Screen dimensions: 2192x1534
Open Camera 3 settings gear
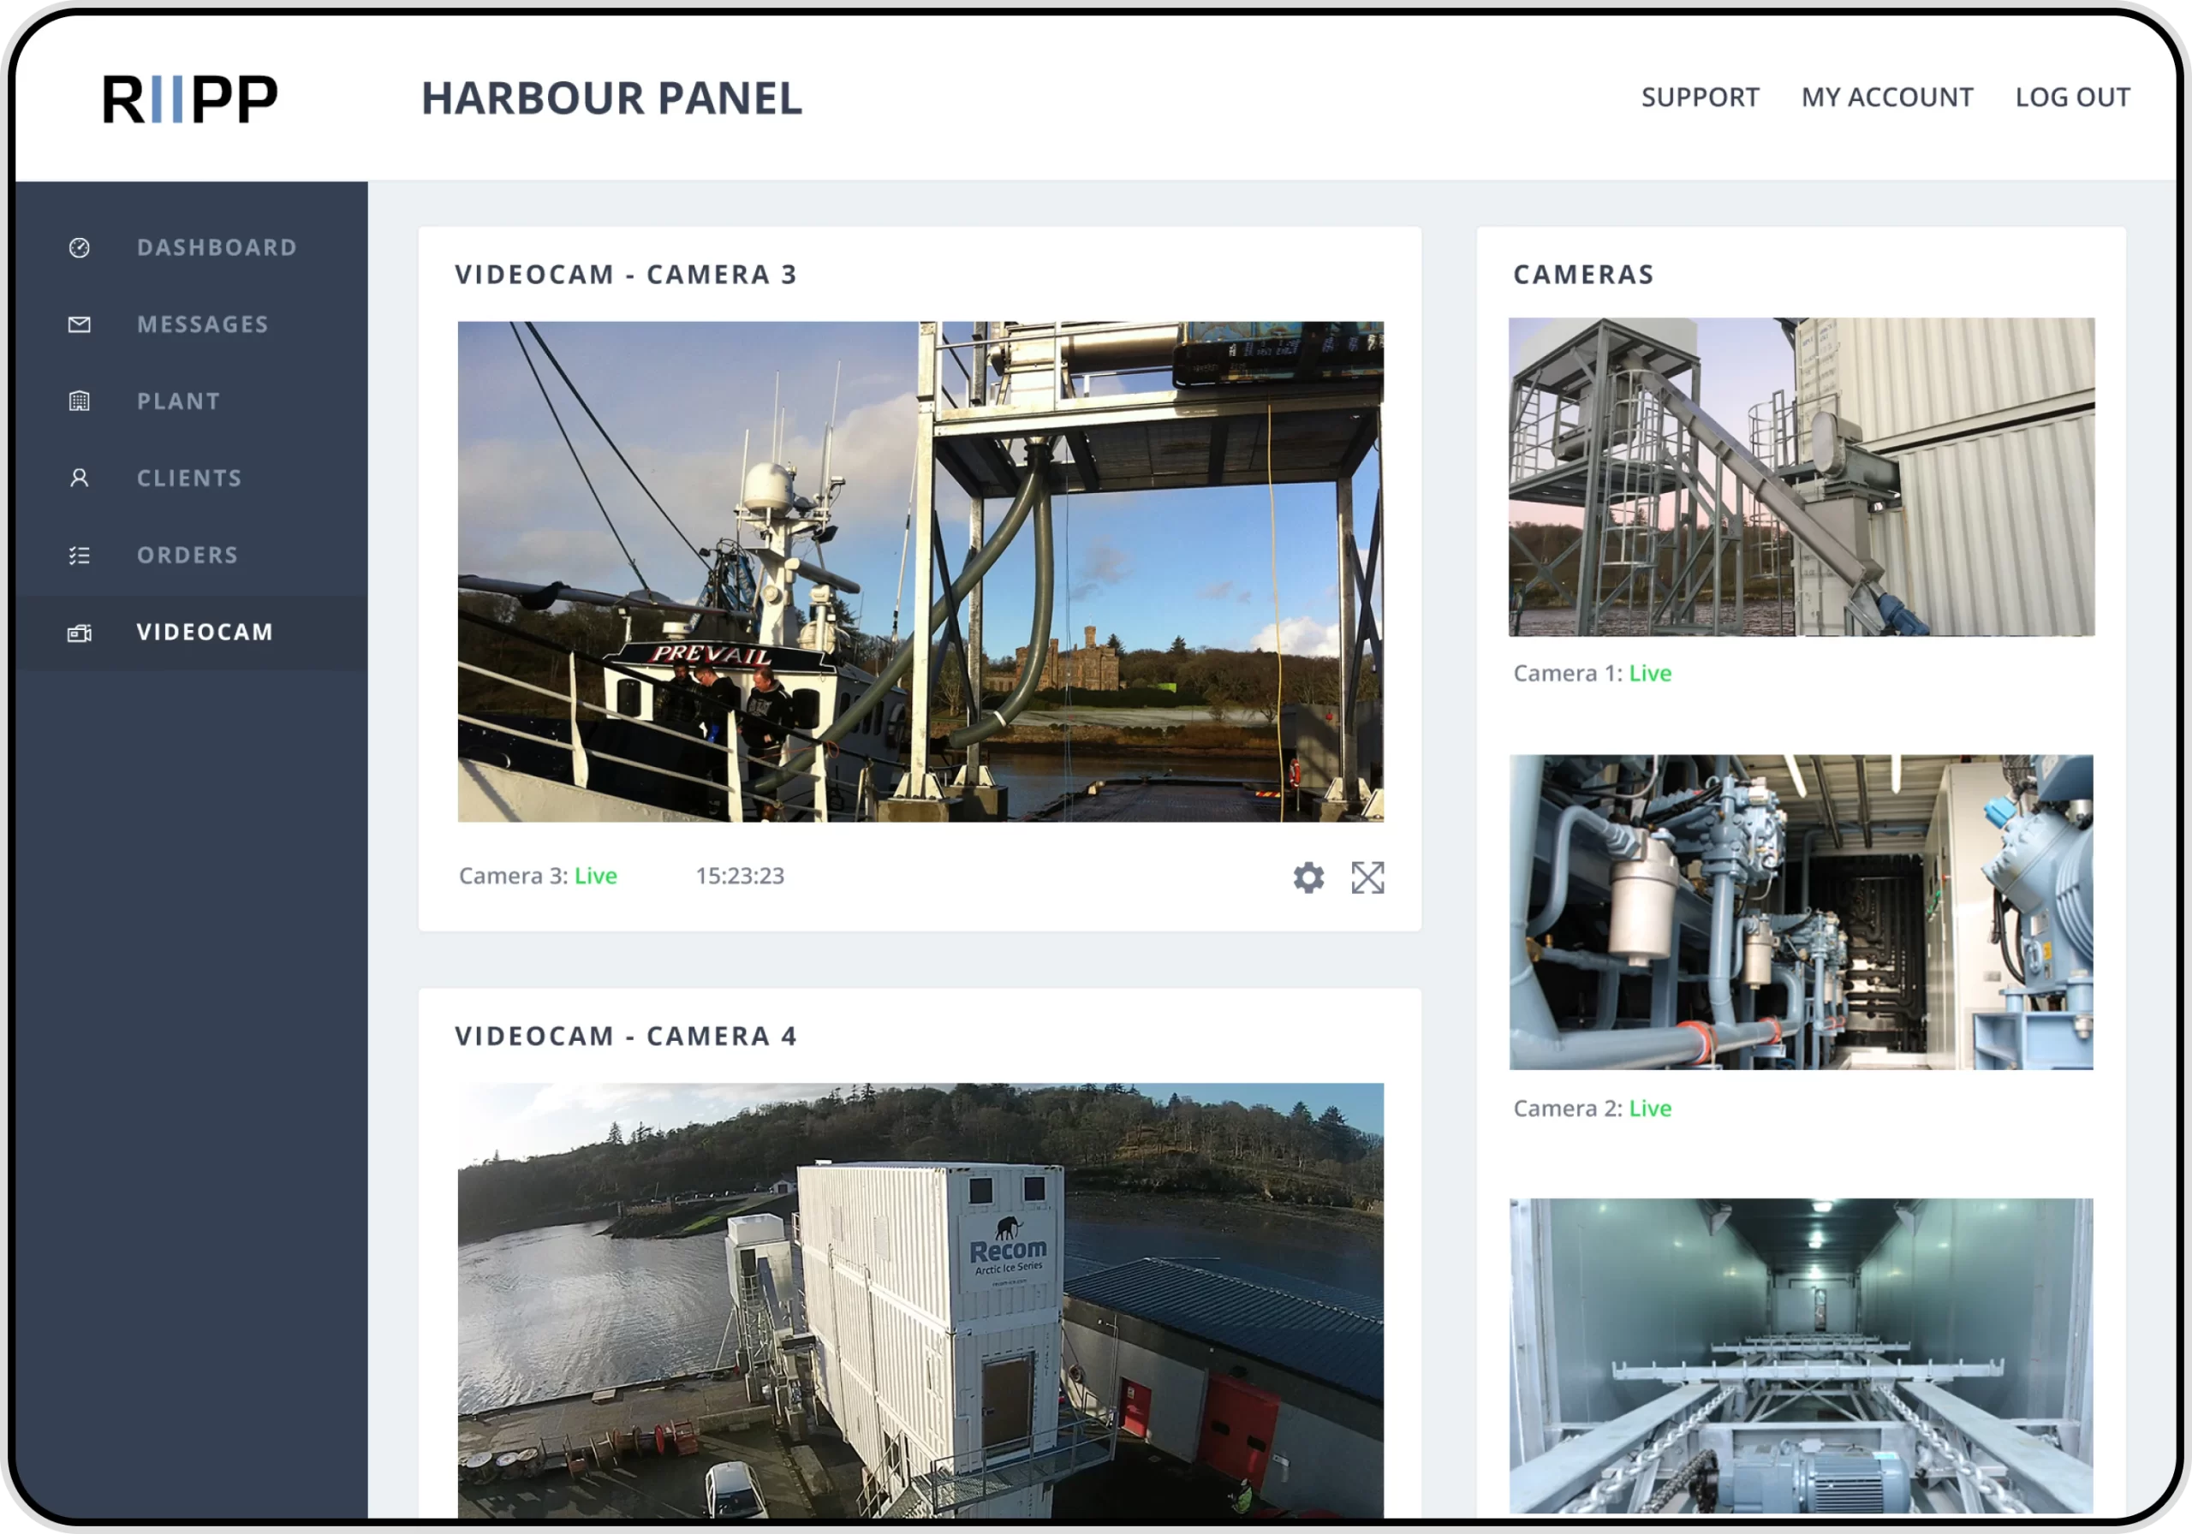click(x=1309, y=877)
